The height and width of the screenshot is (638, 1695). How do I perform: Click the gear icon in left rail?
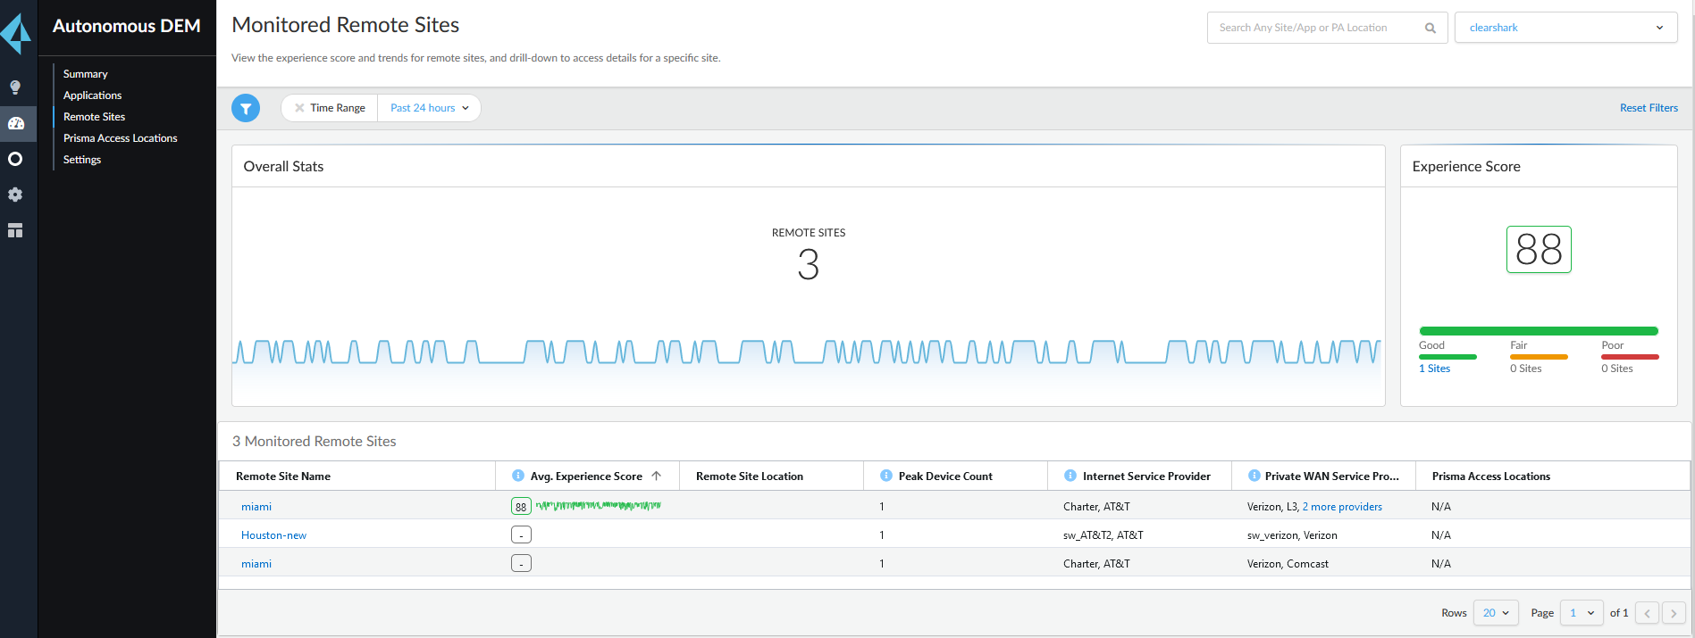[x=15, y=195]
